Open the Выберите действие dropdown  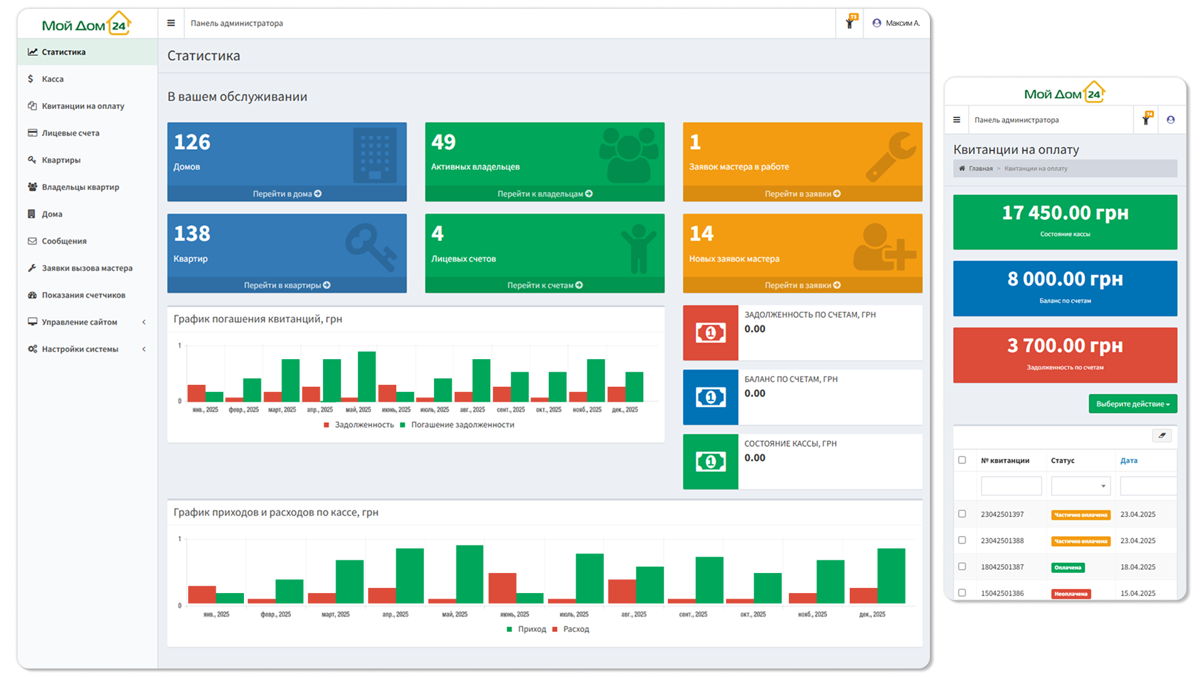[1133, 404]
